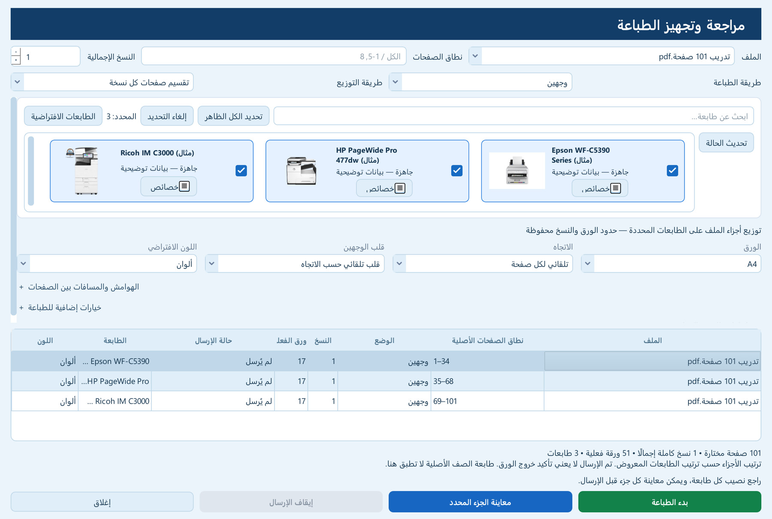Click the printer list vertical scrollbar

point(31,171)
